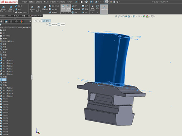Select the Extruded Cut tool
Viewport: 182px width, 136px height.
32,9
